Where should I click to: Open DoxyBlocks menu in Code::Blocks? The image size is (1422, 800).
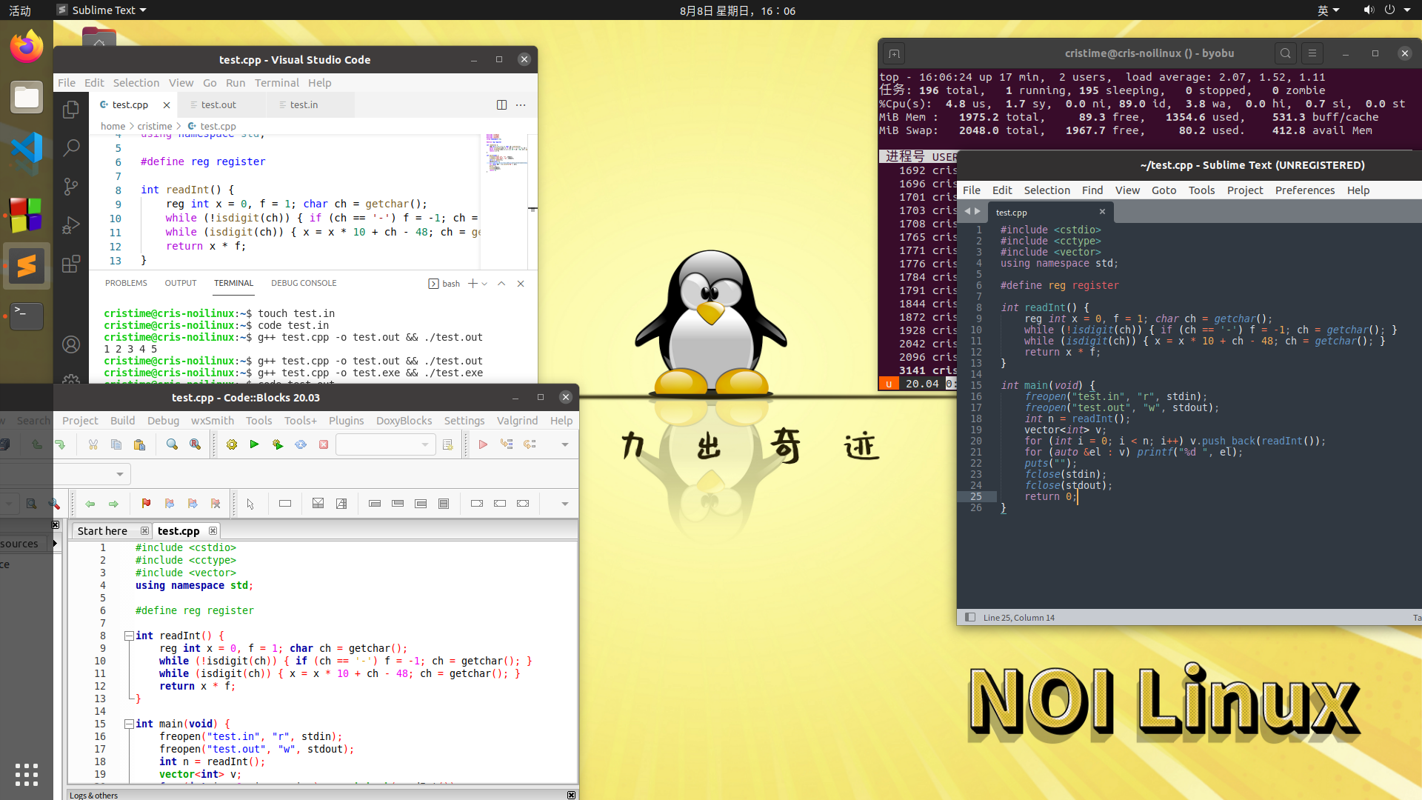pyautogui.click(x=404, y=421)
